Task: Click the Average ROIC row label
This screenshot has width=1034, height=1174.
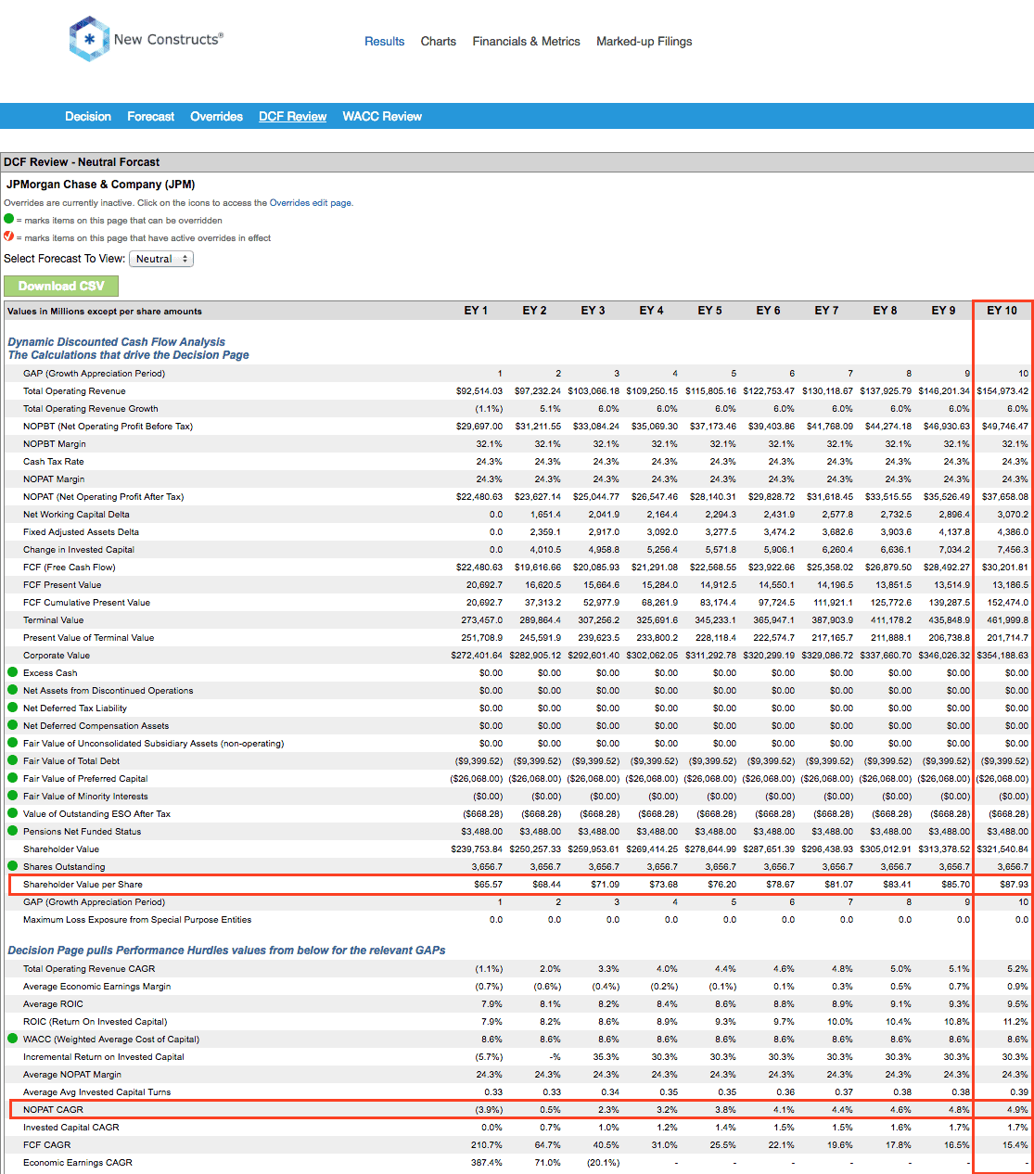Action: [x=53, y=1003]
